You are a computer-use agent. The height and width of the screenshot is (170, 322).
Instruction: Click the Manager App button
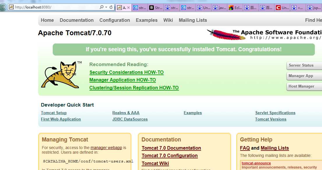[x=304, y=76]
